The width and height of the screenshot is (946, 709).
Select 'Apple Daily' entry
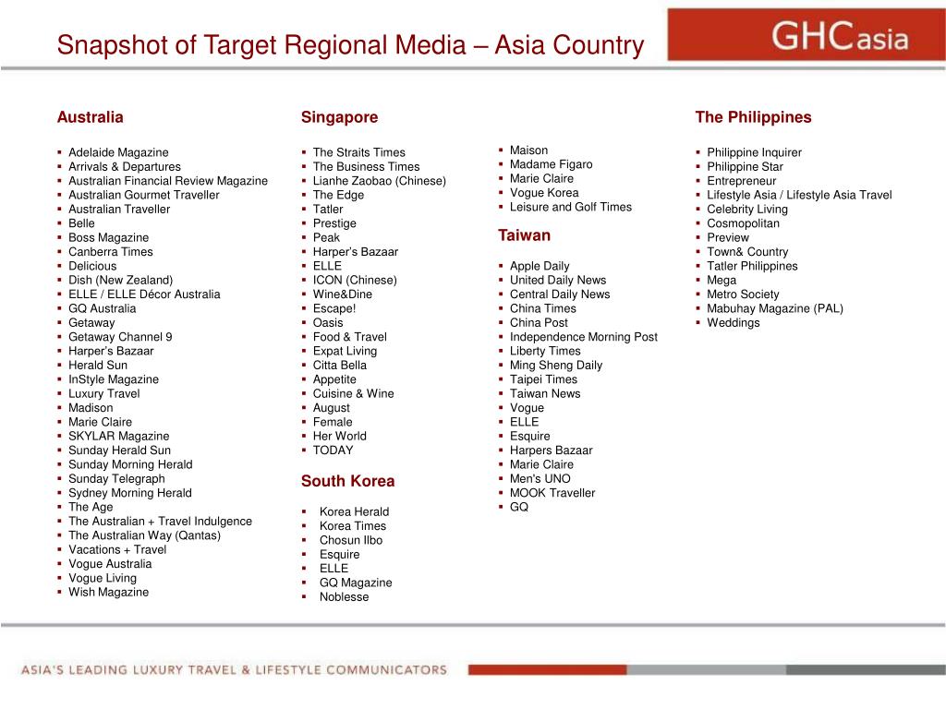[540, 266]
